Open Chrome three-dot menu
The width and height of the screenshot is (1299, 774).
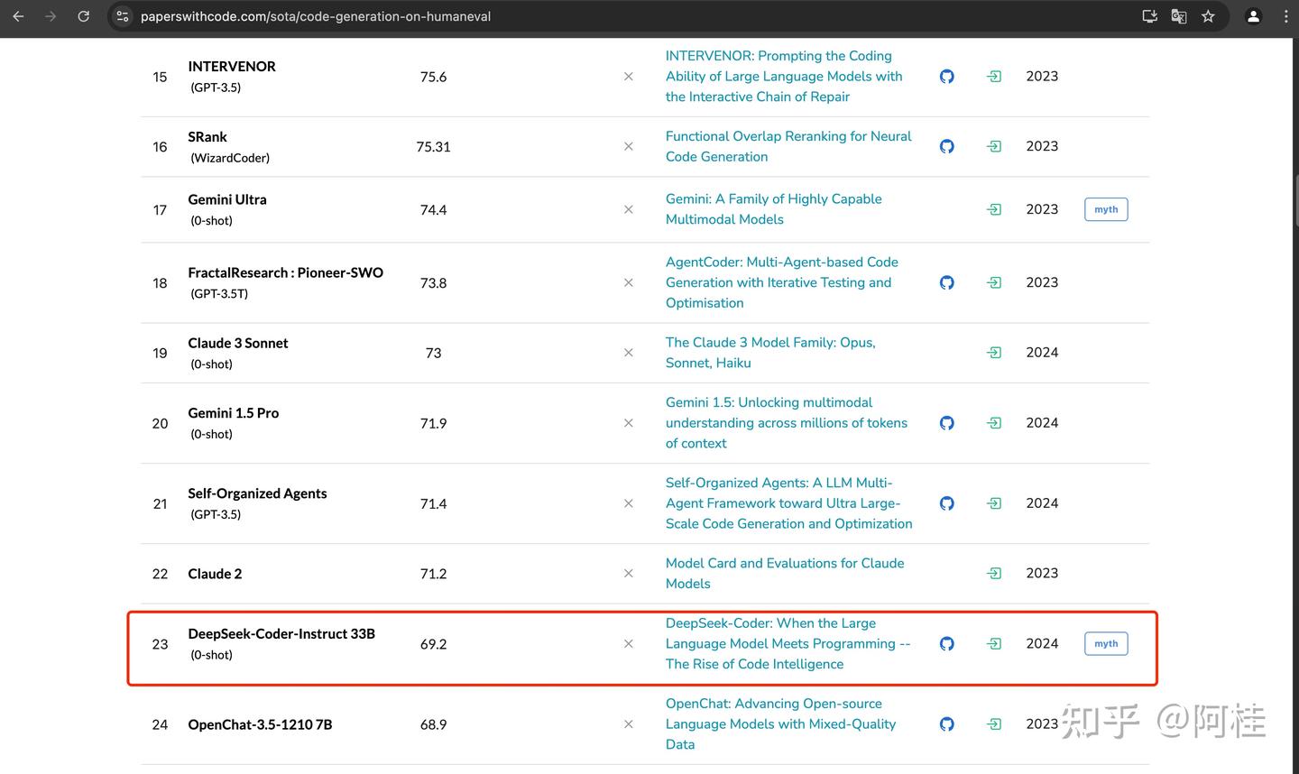(x=1285, y=16)
